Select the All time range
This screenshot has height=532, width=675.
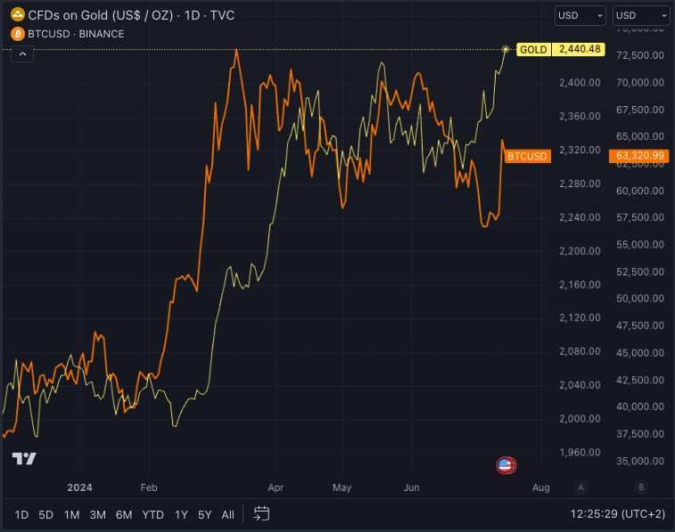[x=227, y=514]
